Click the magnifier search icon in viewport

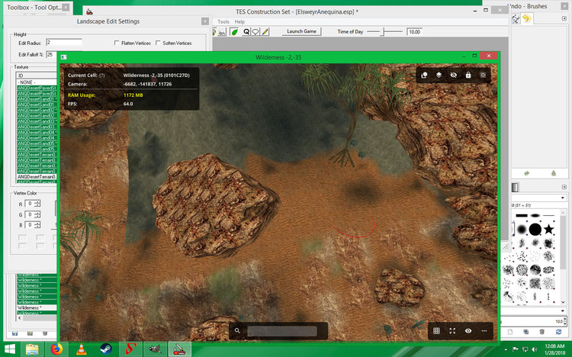coord(237,331)
